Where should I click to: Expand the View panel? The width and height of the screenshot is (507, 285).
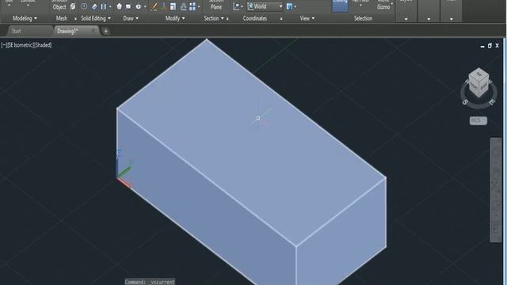tap(307, 18)
